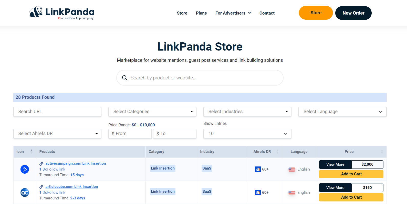Open Store in navigation menu
Viewport: 407px width, 204px height.
click(x=182, y=13)
